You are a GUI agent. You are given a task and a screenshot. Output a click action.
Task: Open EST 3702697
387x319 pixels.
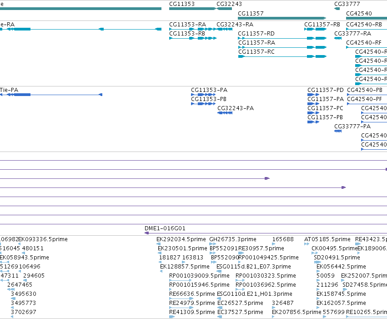tap(24, 312)
